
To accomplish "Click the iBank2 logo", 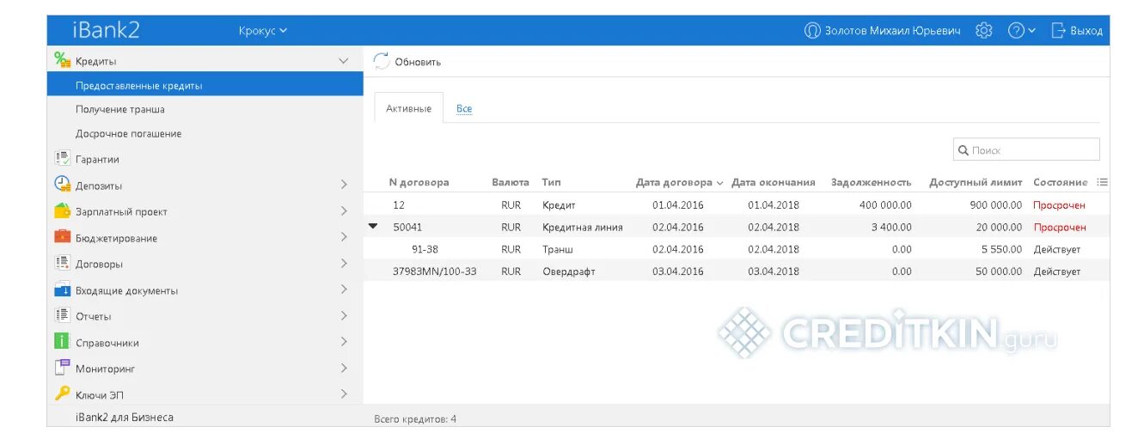I will 106,30.
